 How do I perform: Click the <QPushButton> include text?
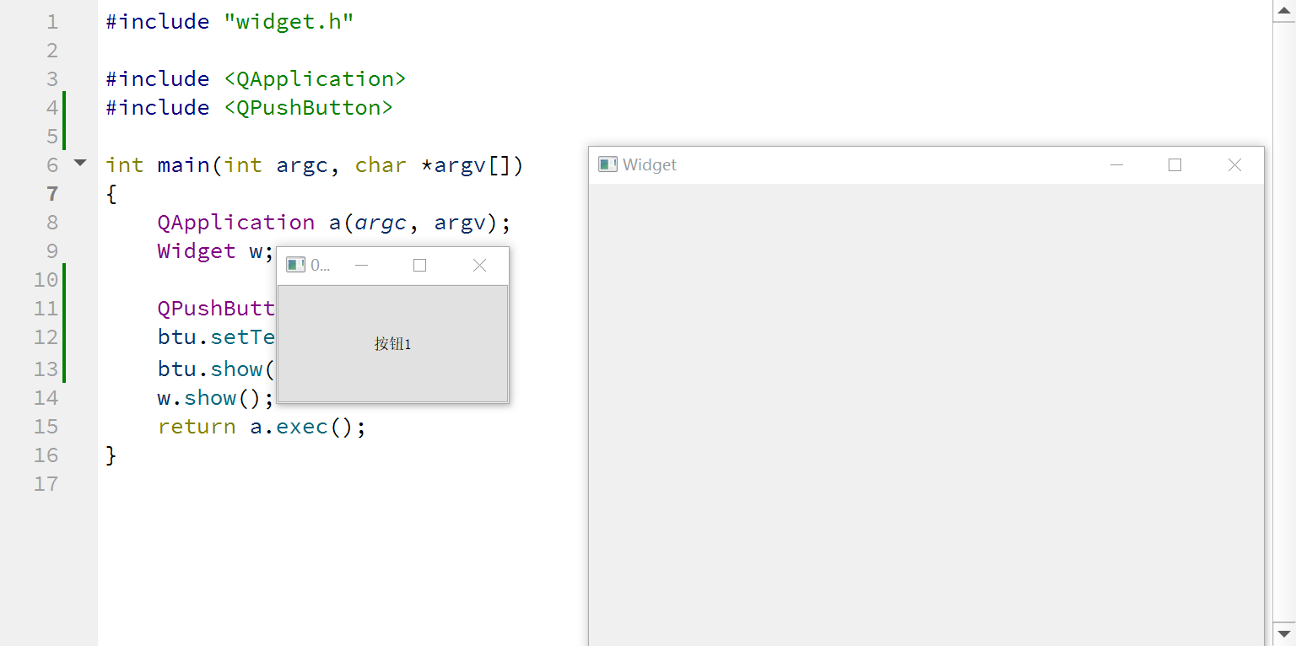click(x=308, y=108)
